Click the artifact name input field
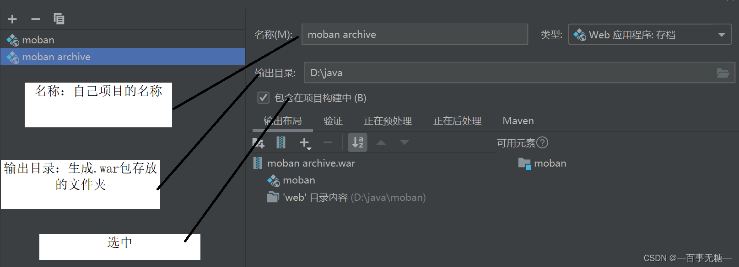 click(x=415, y=34)
